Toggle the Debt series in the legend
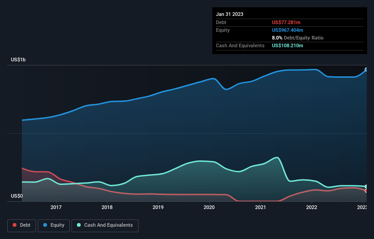The image size is (374, 239). coord(22,225)
